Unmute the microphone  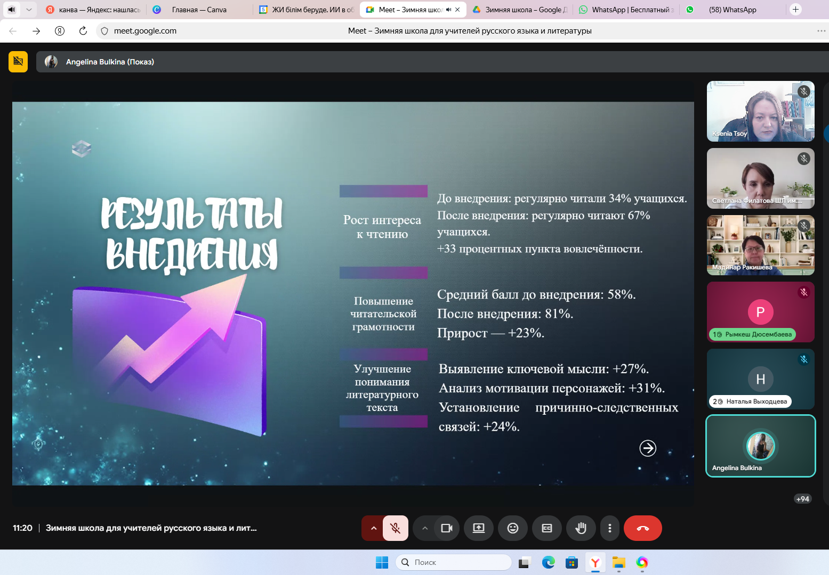coord(395,528)
